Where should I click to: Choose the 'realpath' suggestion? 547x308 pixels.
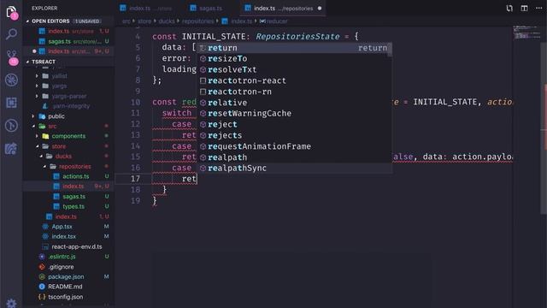coord(294,157)
